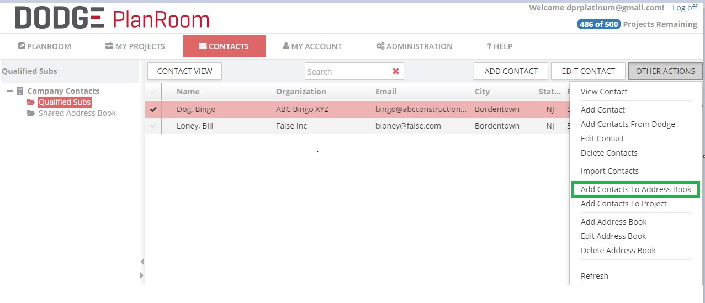Image resolution: width=705 pixels, height=303 pixels.
Task: Choose Add Contacts To Address Book
Action: point(635,189)
